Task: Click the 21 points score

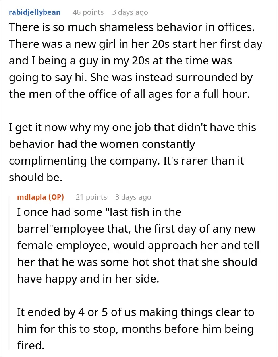Action: tap(91, 197)
